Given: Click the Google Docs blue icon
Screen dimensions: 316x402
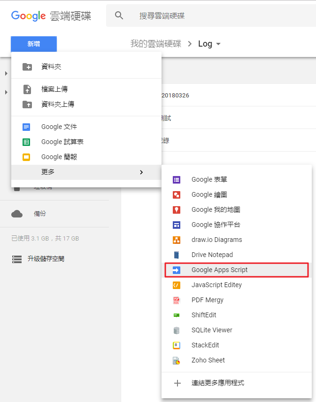Looking at the screenshot, I should click(x=26, y=127).
